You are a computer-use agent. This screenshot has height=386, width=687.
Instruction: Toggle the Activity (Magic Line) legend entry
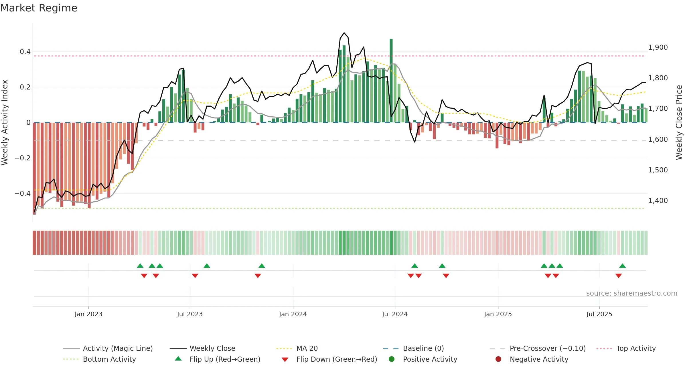(x=108, y=348)
